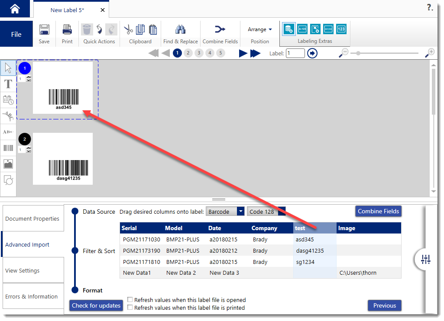This screenshot has height=321, width=444.
Task: Enable refresh values when label file is opened
Action: tap(130, 299)
